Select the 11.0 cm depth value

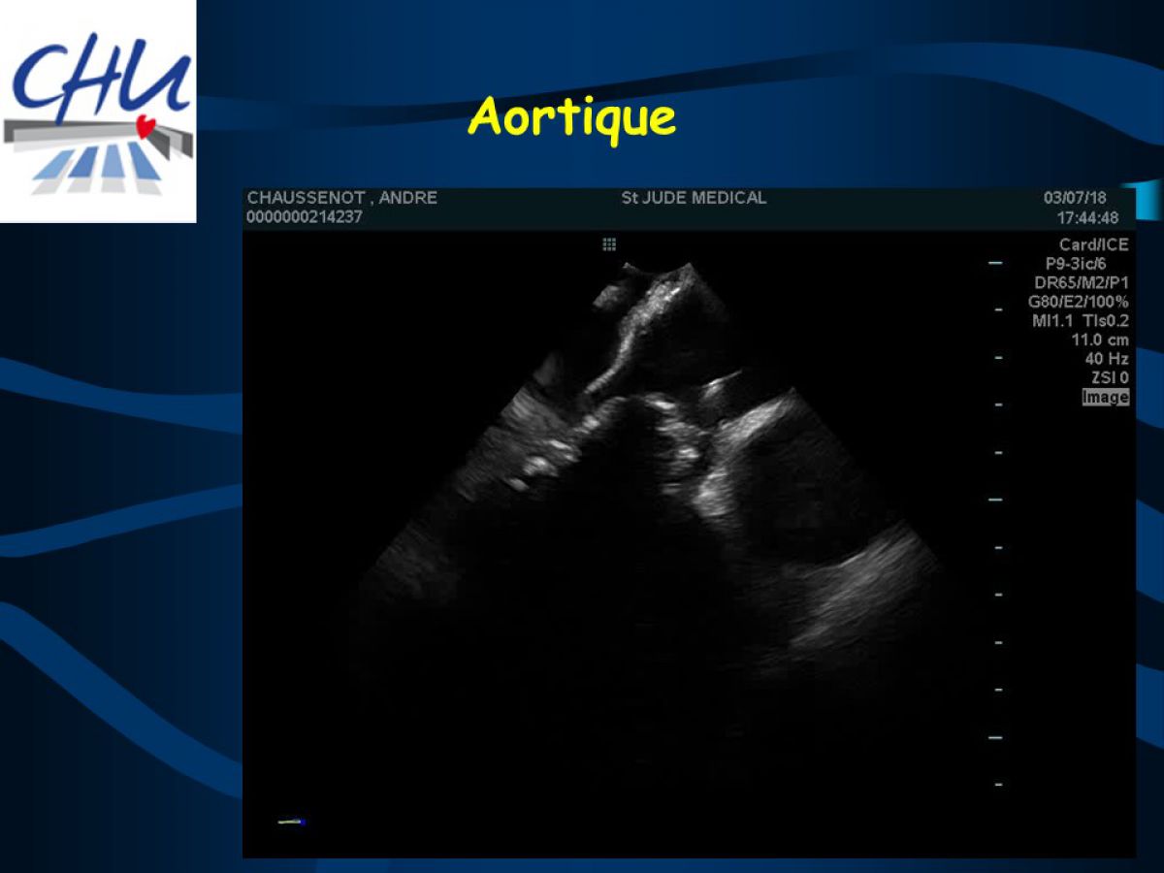pyautogui.click(x=1100, y=340)
